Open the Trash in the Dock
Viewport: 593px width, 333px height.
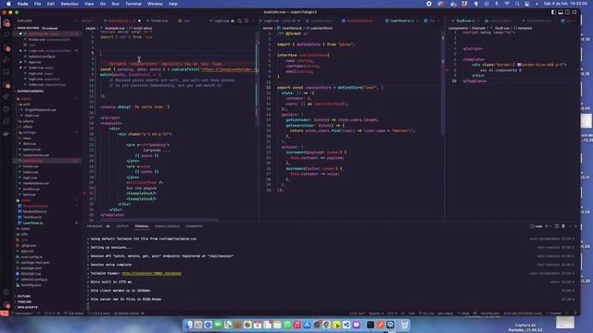(x=404, y=325)
